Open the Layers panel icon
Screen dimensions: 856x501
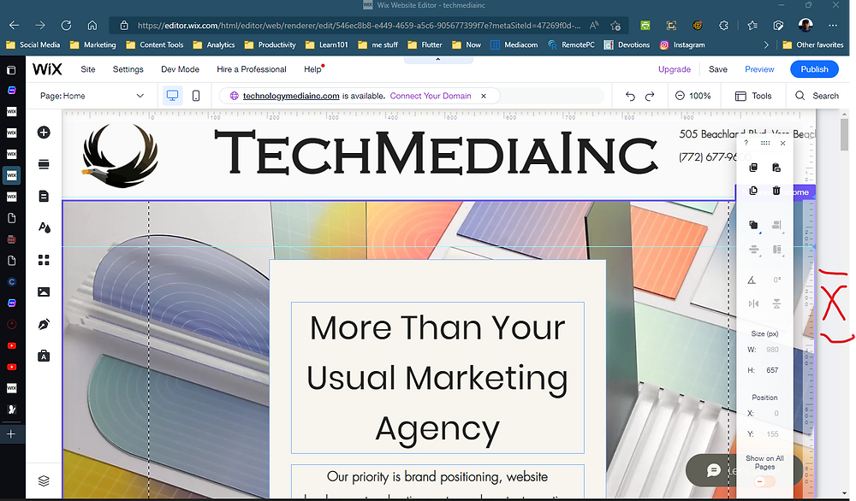(44, 480)
